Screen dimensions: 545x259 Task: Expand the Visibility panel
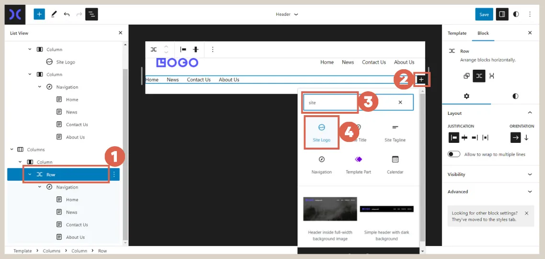(x=491, y=174)
